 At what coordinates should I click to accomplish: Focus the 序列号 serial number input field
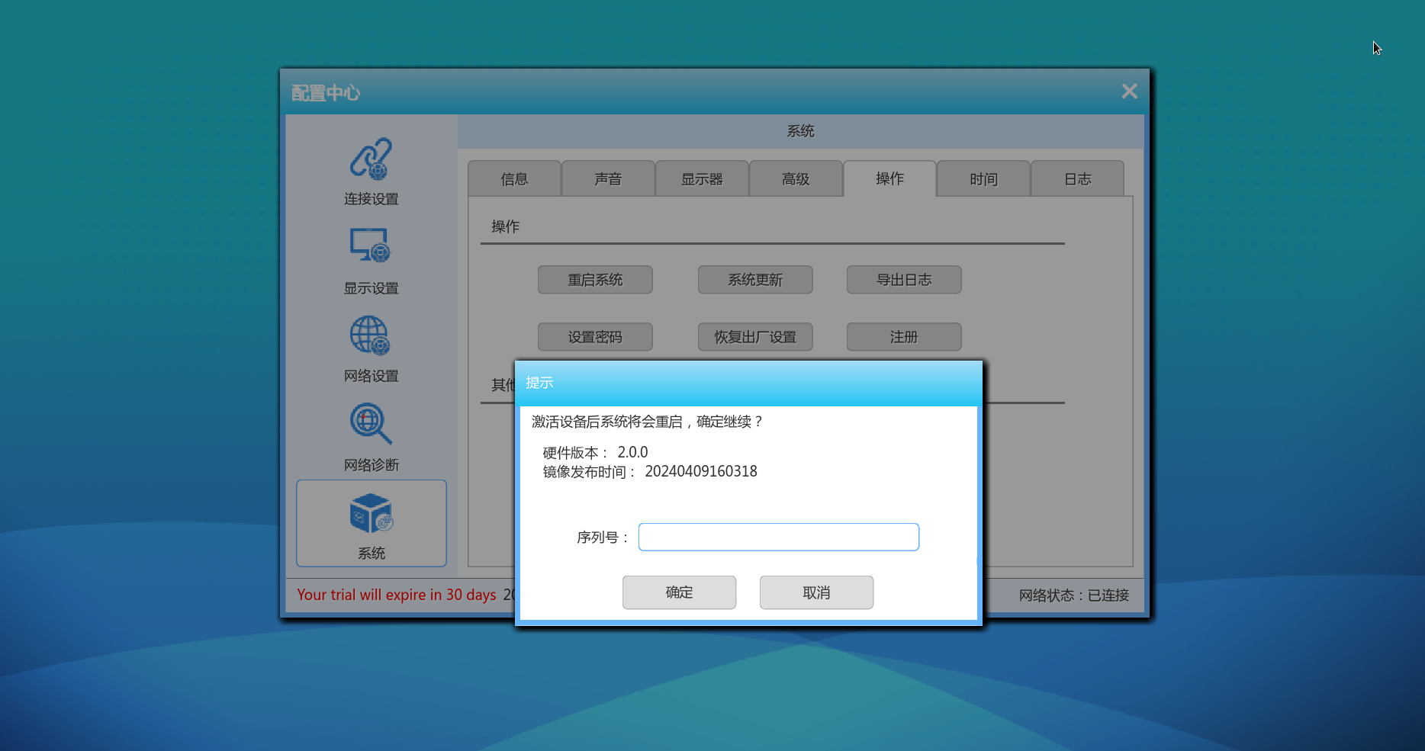(778, 537)
